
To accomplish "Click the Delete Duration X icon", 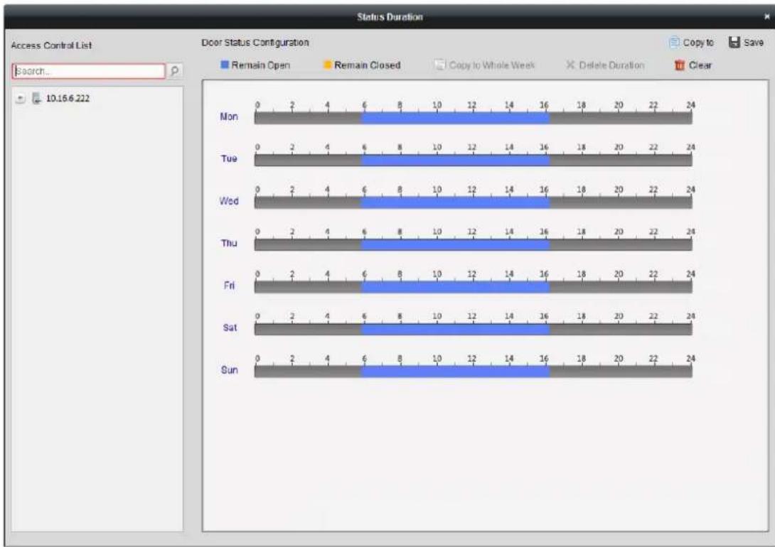I will pos(570,65).
